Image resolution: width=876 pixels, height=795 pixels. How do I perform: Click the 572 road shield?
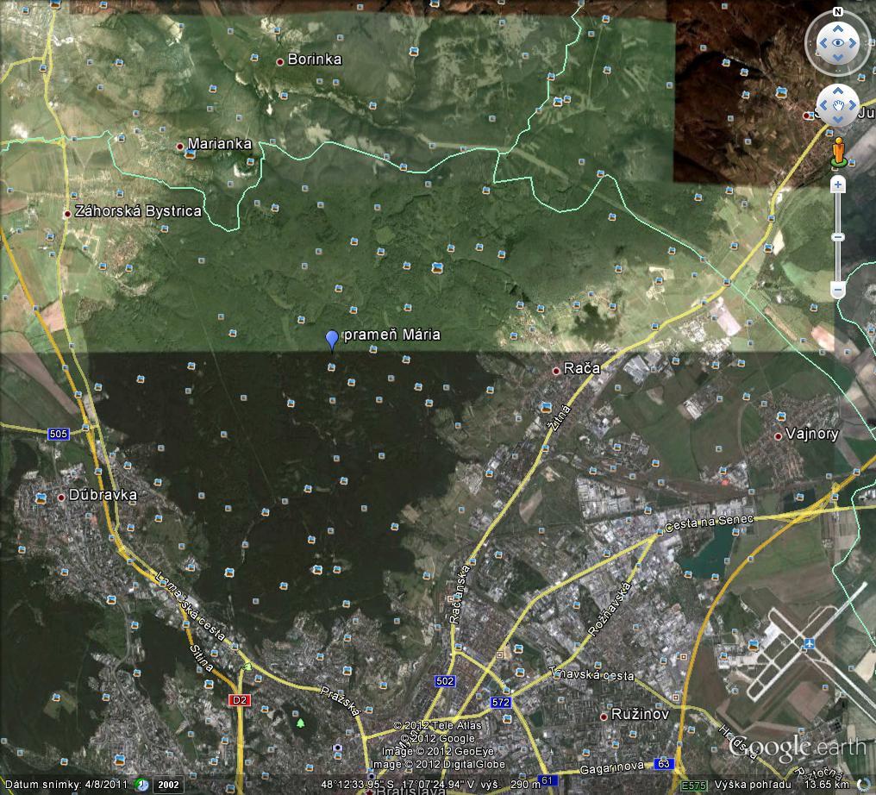coord(501,702)
